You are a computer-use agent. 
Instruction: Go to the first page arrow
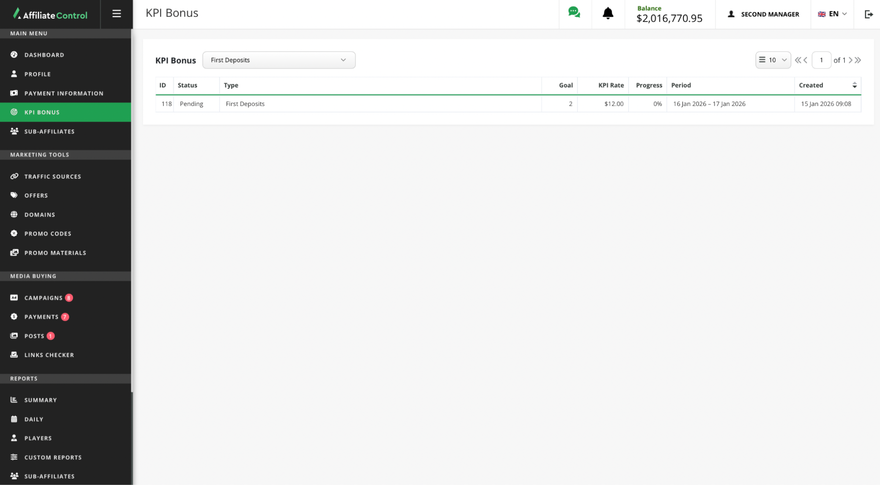tap(797, 60)
